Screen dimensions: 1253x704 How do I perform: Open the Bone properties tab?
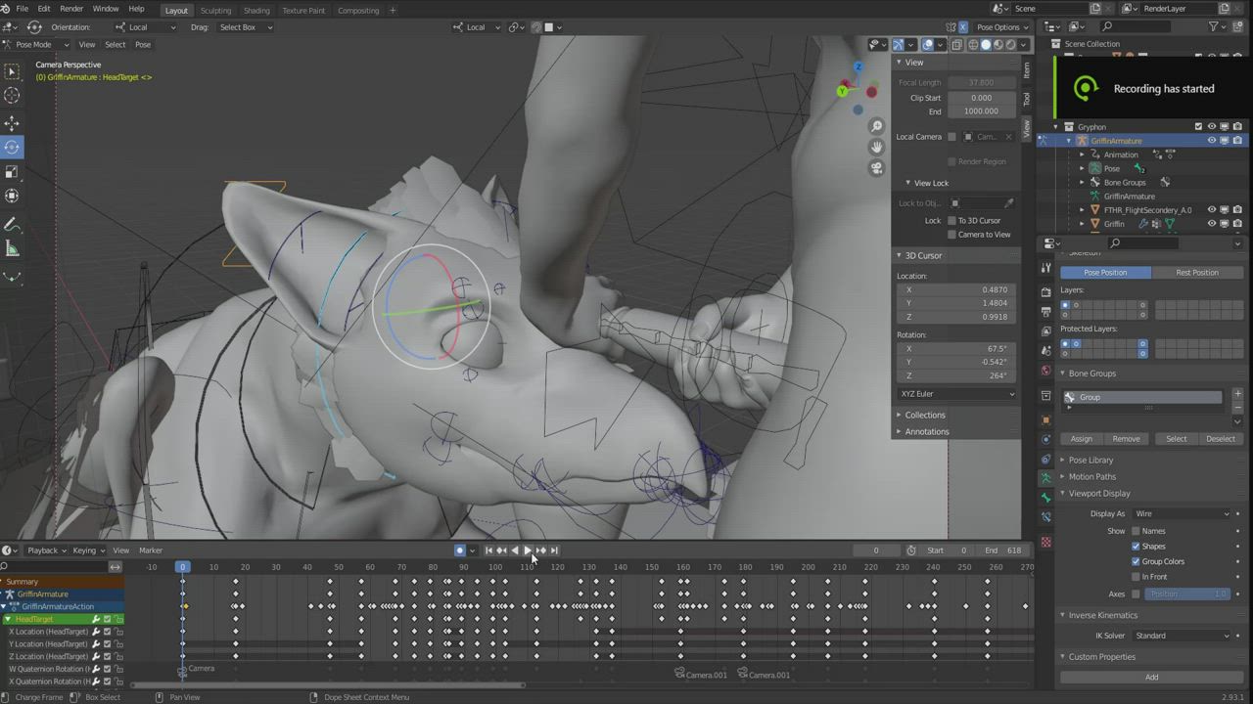pyautogui.click(x=1045, y=498)
